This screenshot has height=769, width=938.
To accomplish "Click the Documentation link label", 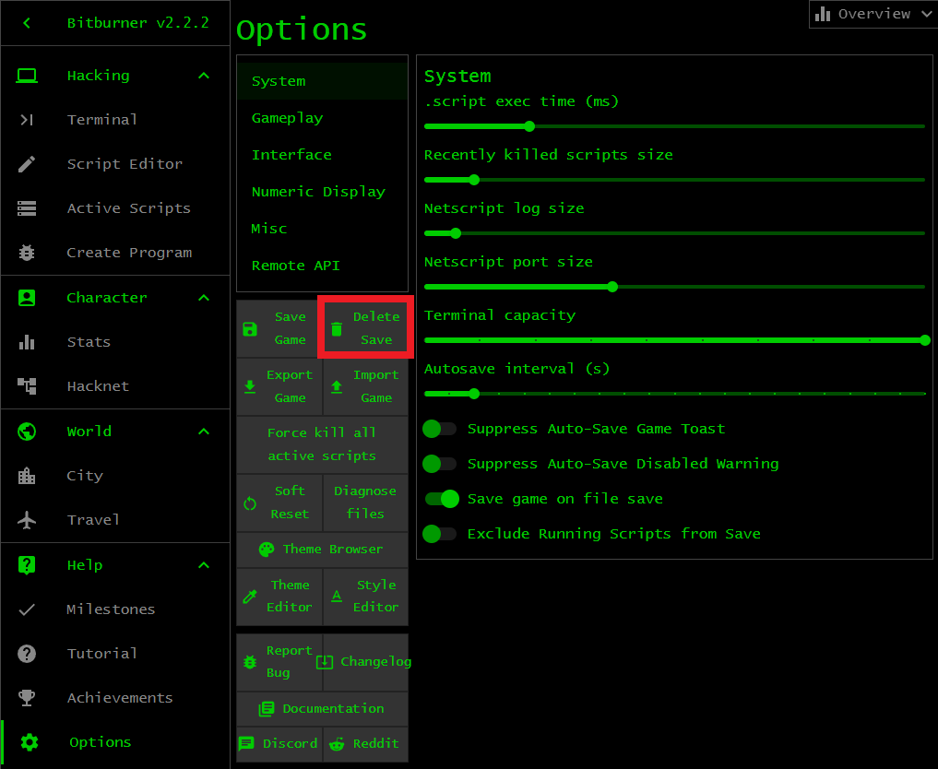I will 333,708.
